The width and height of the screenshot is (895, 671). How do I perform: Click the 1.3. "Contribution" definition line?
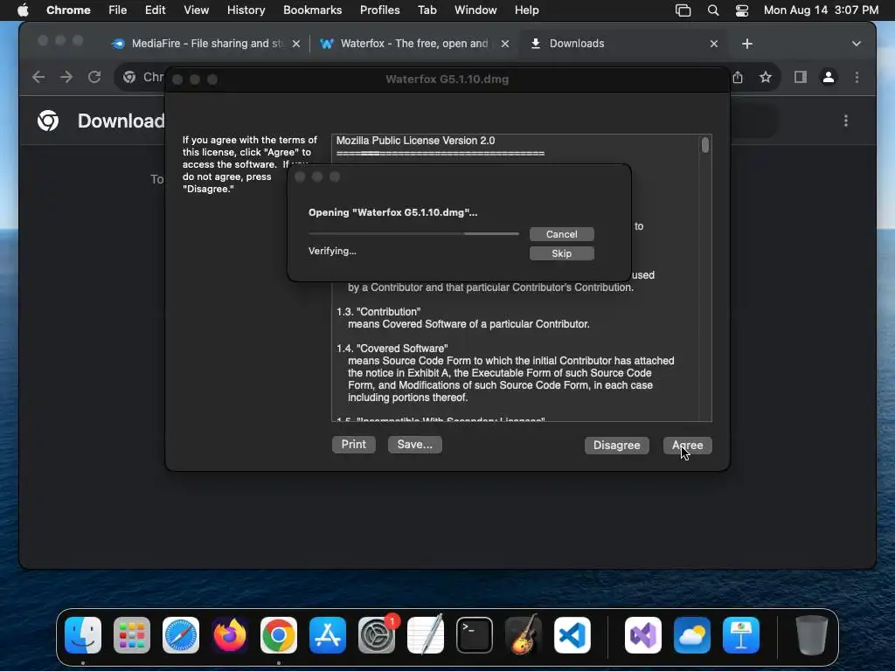378,312
